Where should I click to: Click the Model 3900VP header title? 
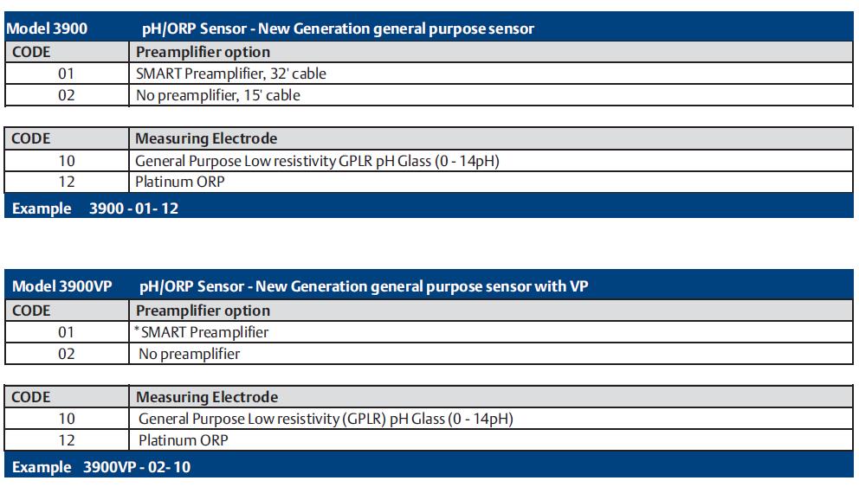point(61,286)
